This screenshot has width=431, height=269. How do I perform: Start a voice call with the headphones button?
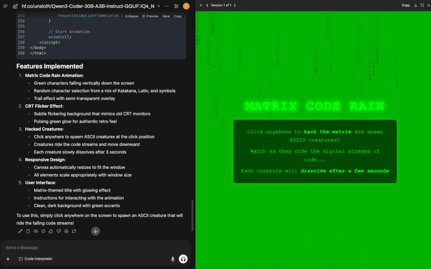click(x=183, y=259)
